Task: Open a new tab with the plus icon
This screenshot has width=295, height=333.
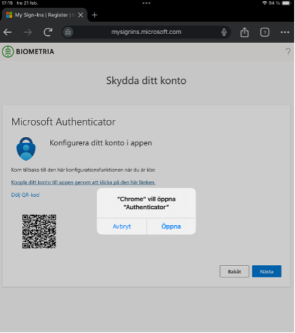Action: click(95, 15)
